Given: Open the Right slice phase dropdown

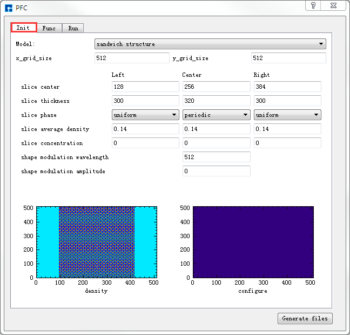Looking at the screenshot, I should (x=287, y=115).
